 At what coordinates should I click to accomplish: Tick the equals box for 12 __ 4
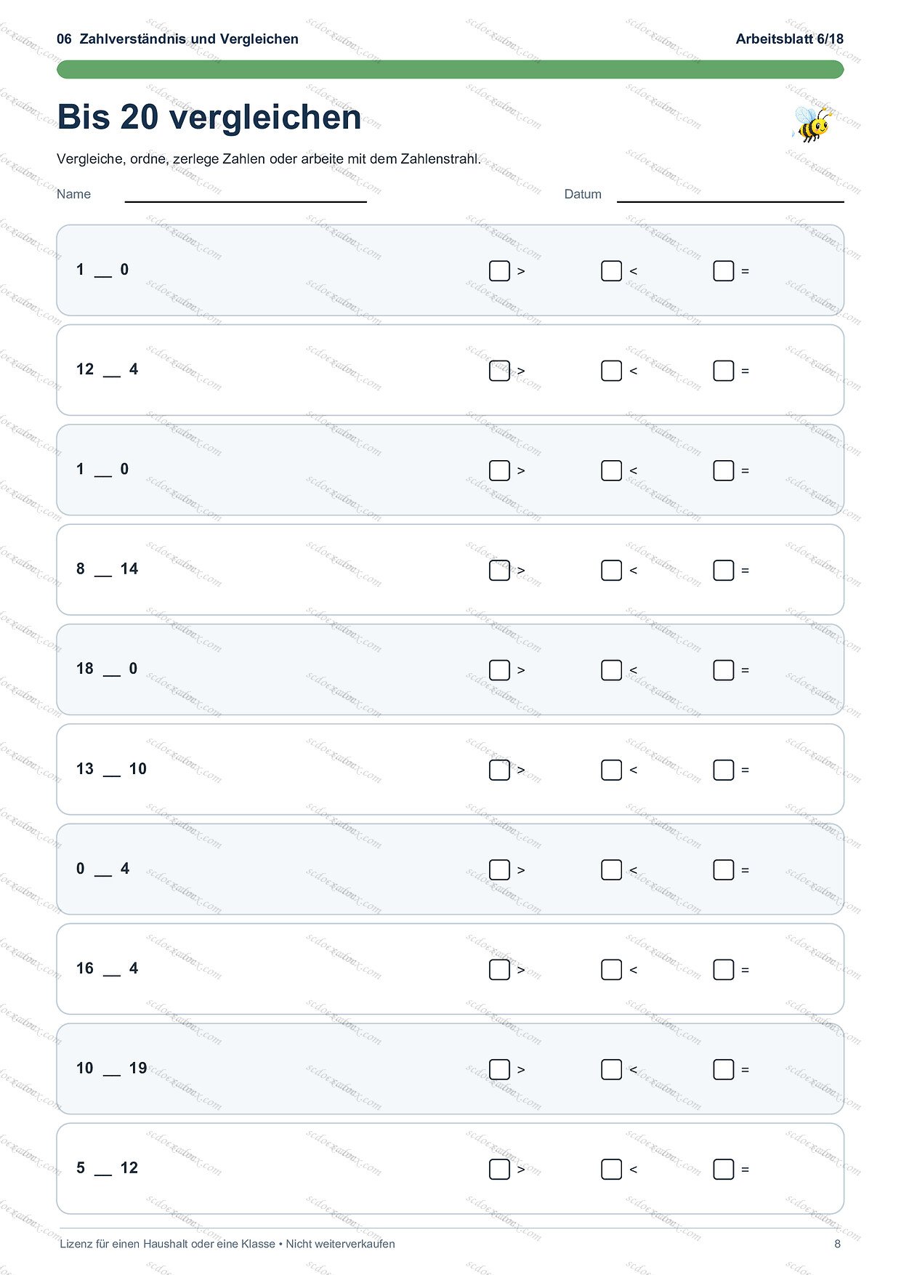point(723,371)
